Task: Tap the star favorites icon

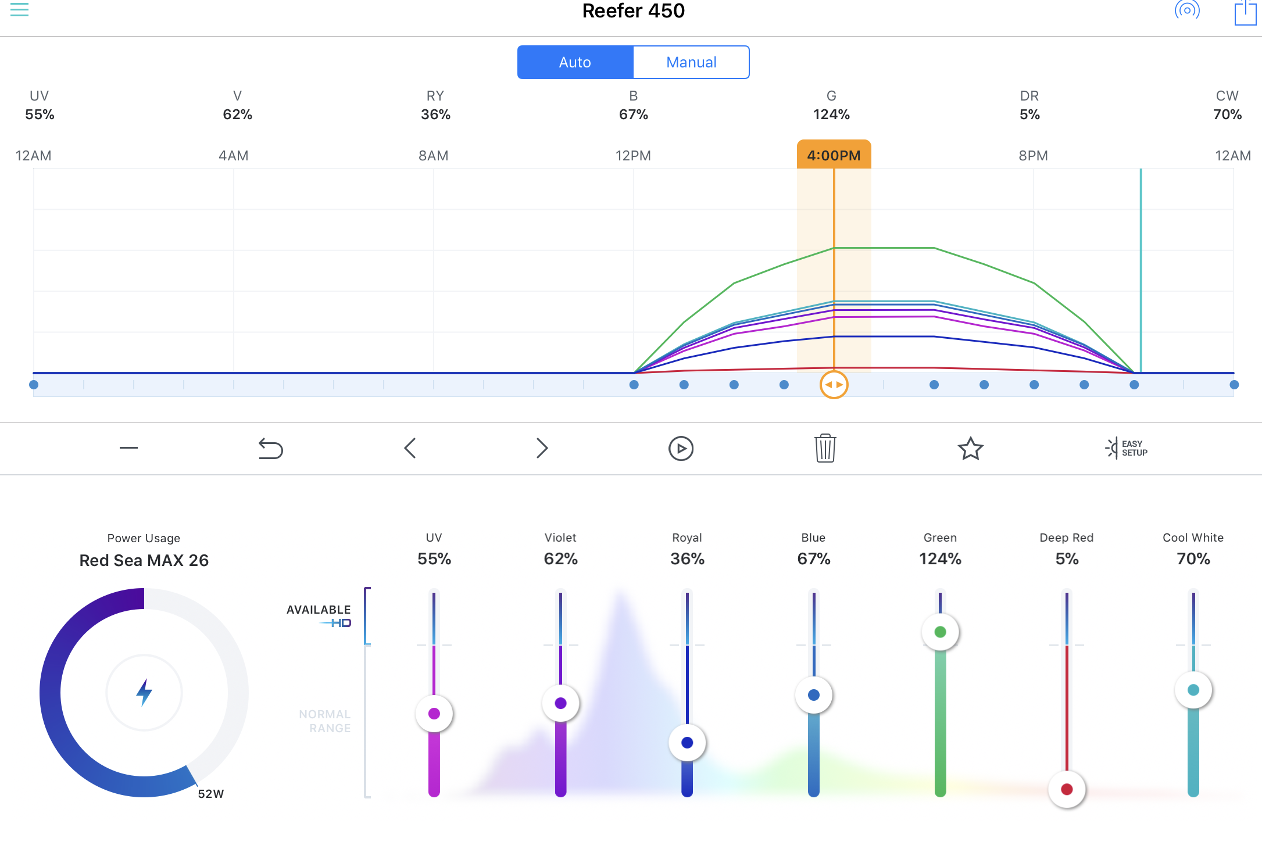Action: coord(970,448)
